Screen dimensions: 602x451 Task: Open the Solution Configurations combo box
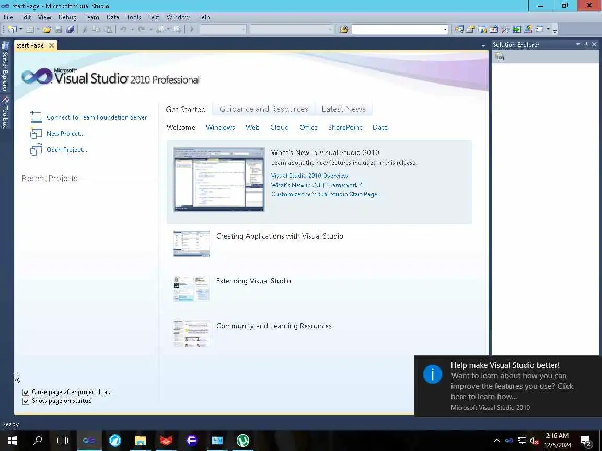click(x=223, y=29)
